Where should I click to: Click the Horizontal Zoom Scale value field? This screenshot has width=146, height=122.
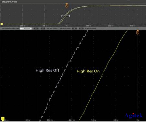[x=26, y=28]
